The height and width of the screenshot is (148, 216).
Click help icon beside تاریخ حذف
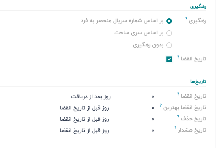(x=178, y=116)
